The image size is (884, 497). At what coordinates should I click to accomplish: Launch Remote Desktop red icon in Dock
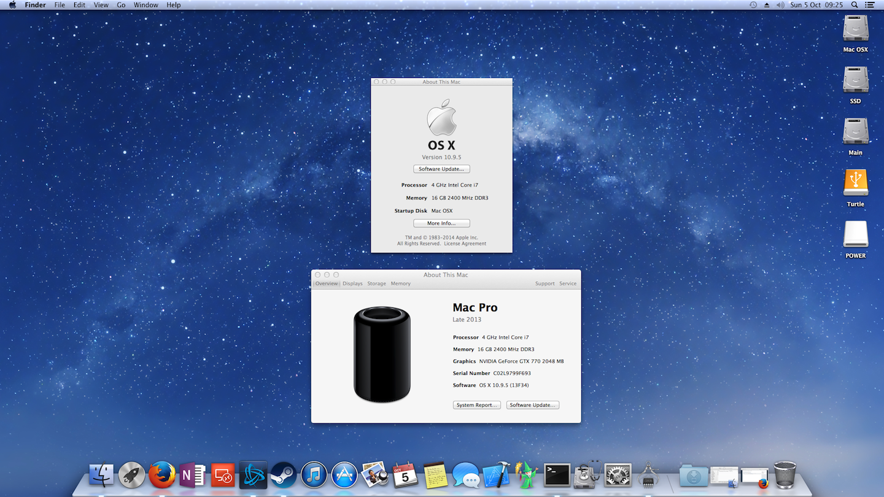(x=222, y=476)
